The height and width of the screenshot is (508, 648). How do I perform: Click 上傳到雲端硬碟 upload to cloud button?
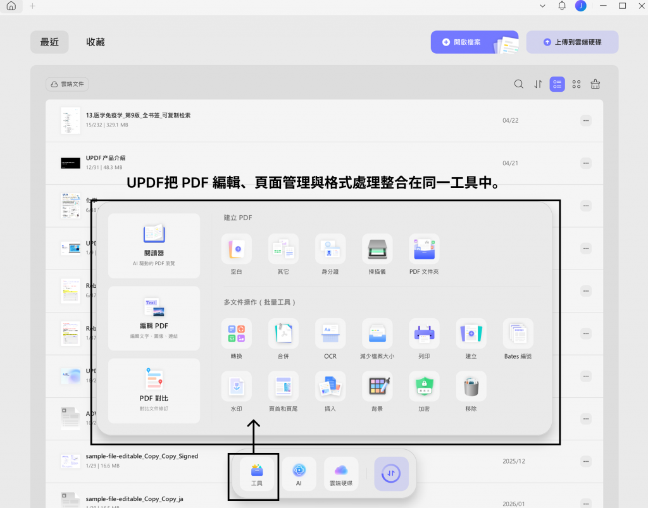click(x=572, y=42)
